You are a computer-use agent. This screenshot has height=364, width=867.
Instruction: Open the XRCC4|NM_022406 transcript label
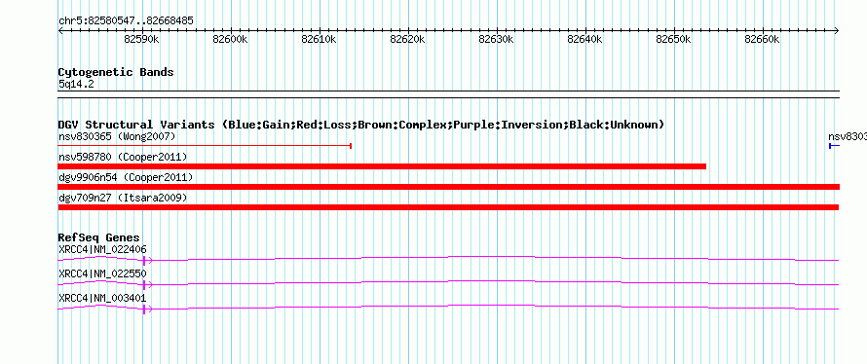point(102,250)
